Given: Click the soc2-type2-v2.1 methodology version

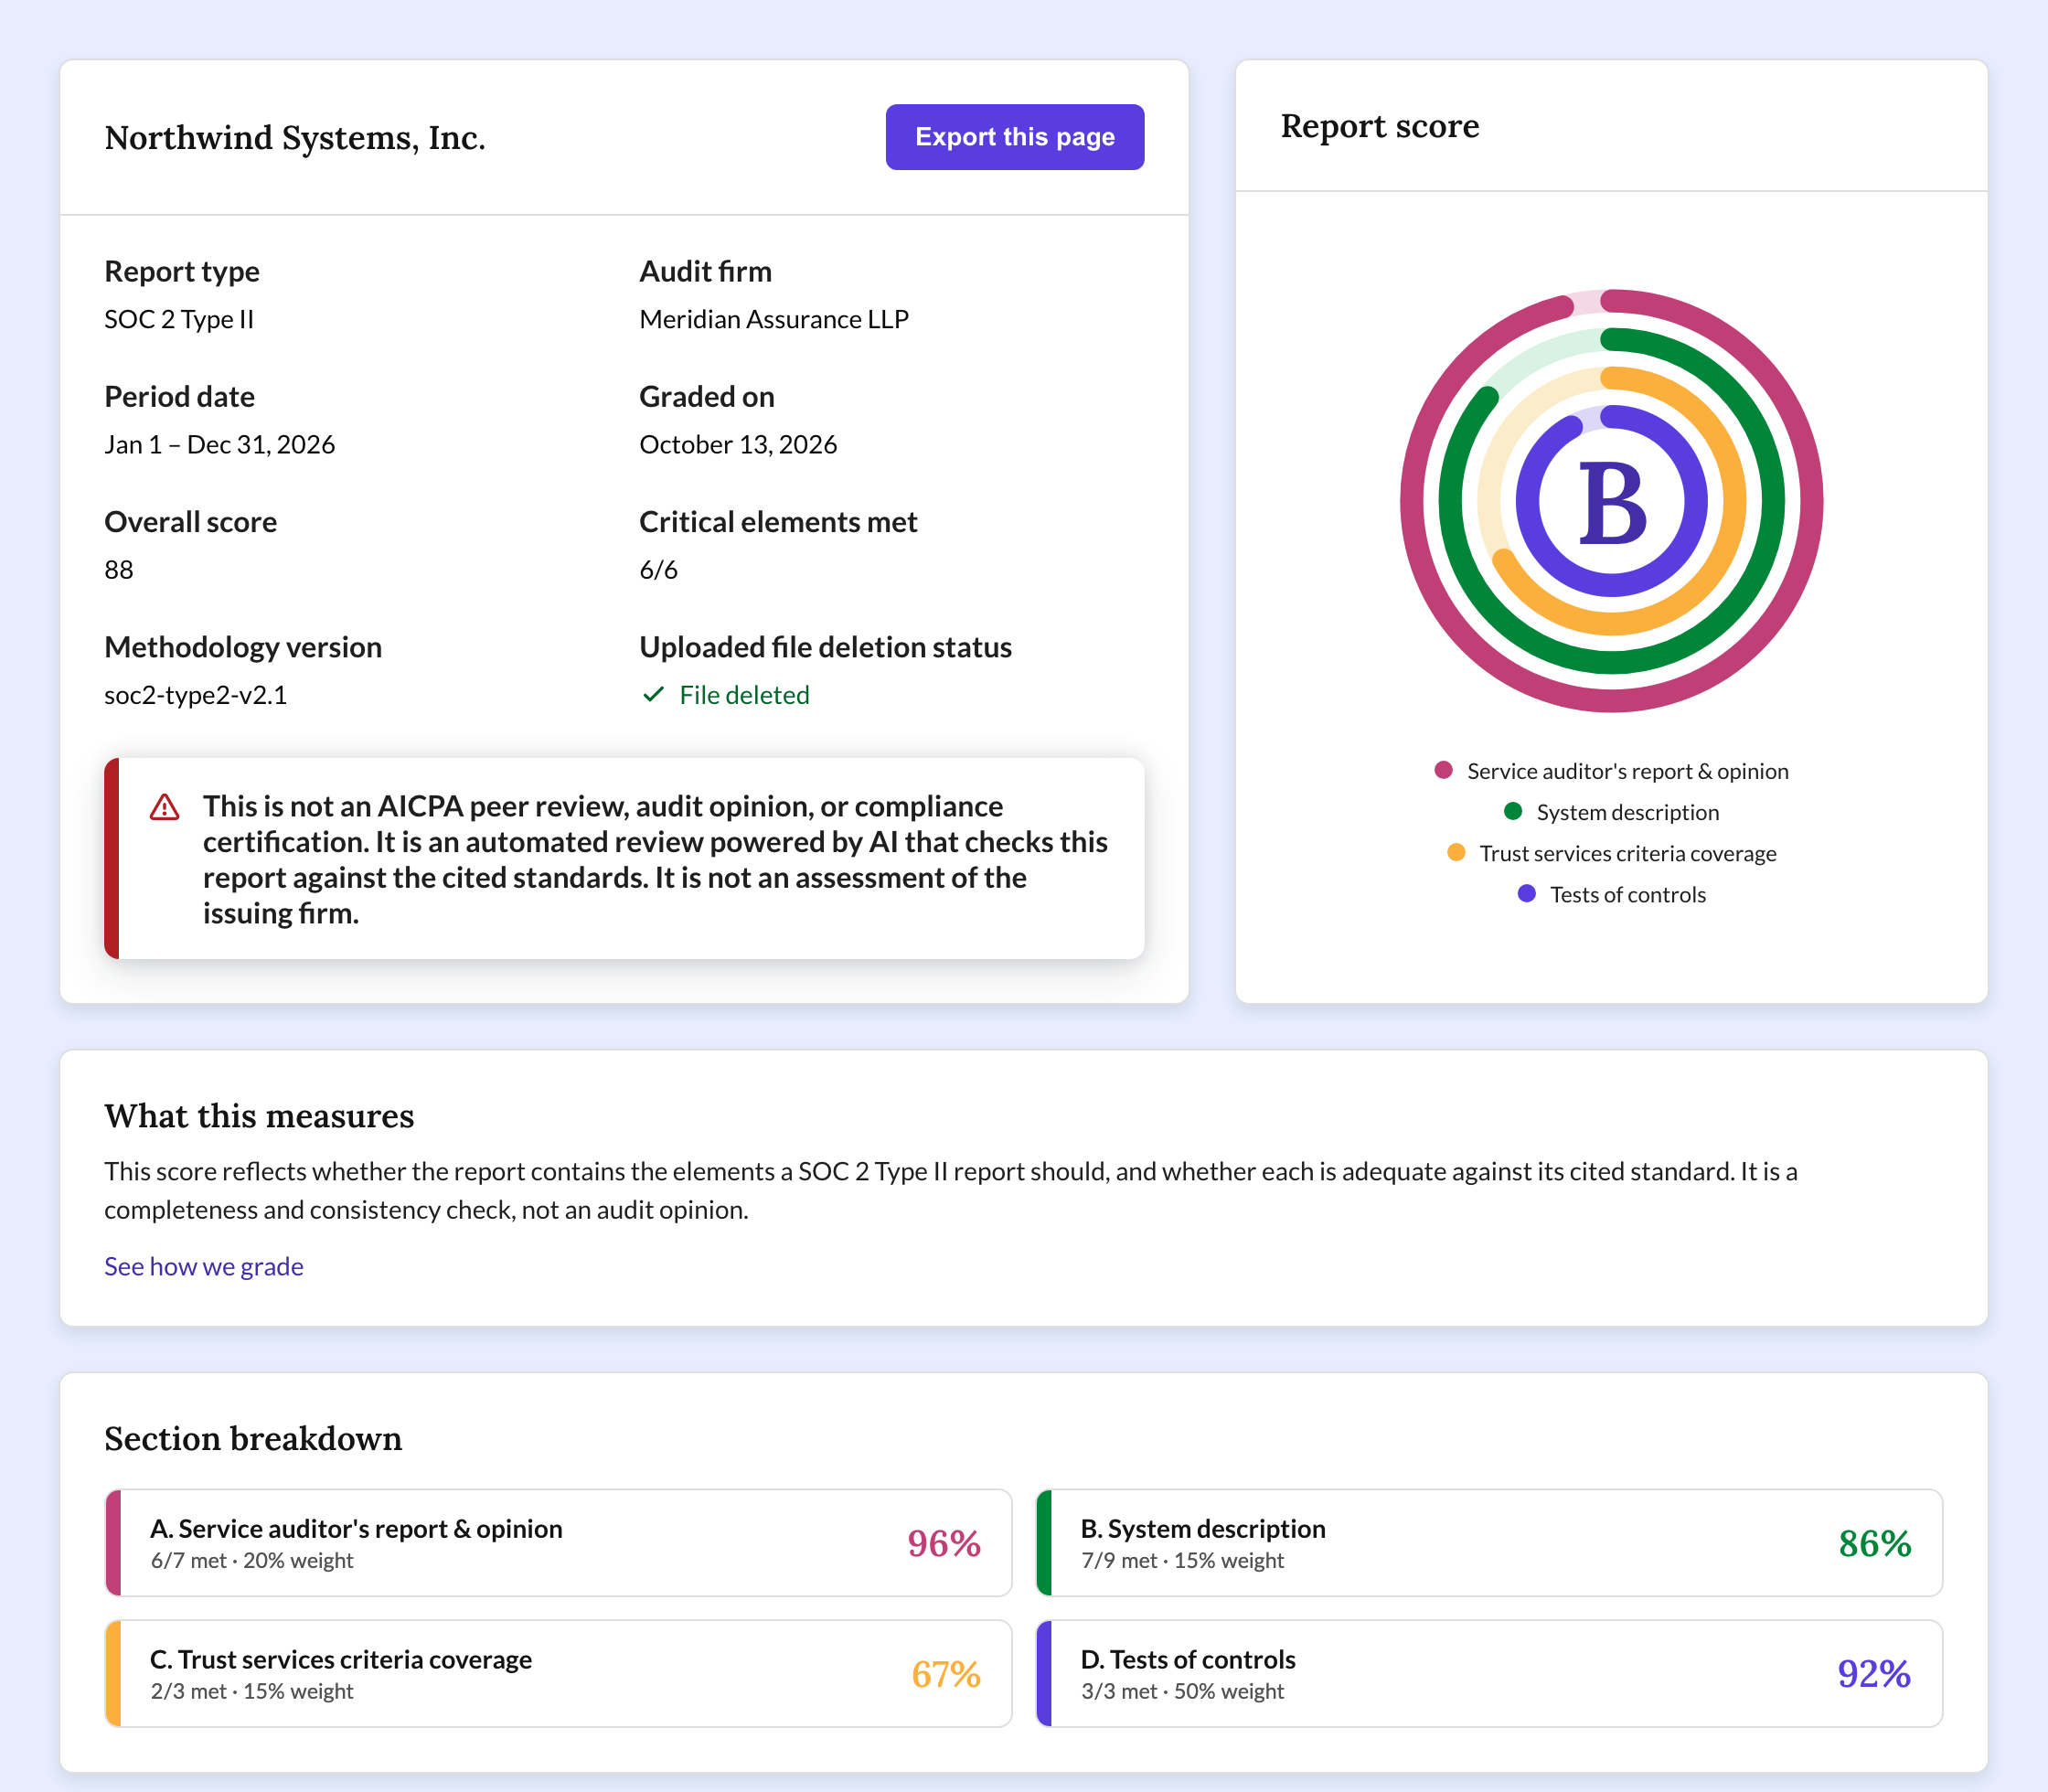Looking at the screenshot, I should pos(195,694).
